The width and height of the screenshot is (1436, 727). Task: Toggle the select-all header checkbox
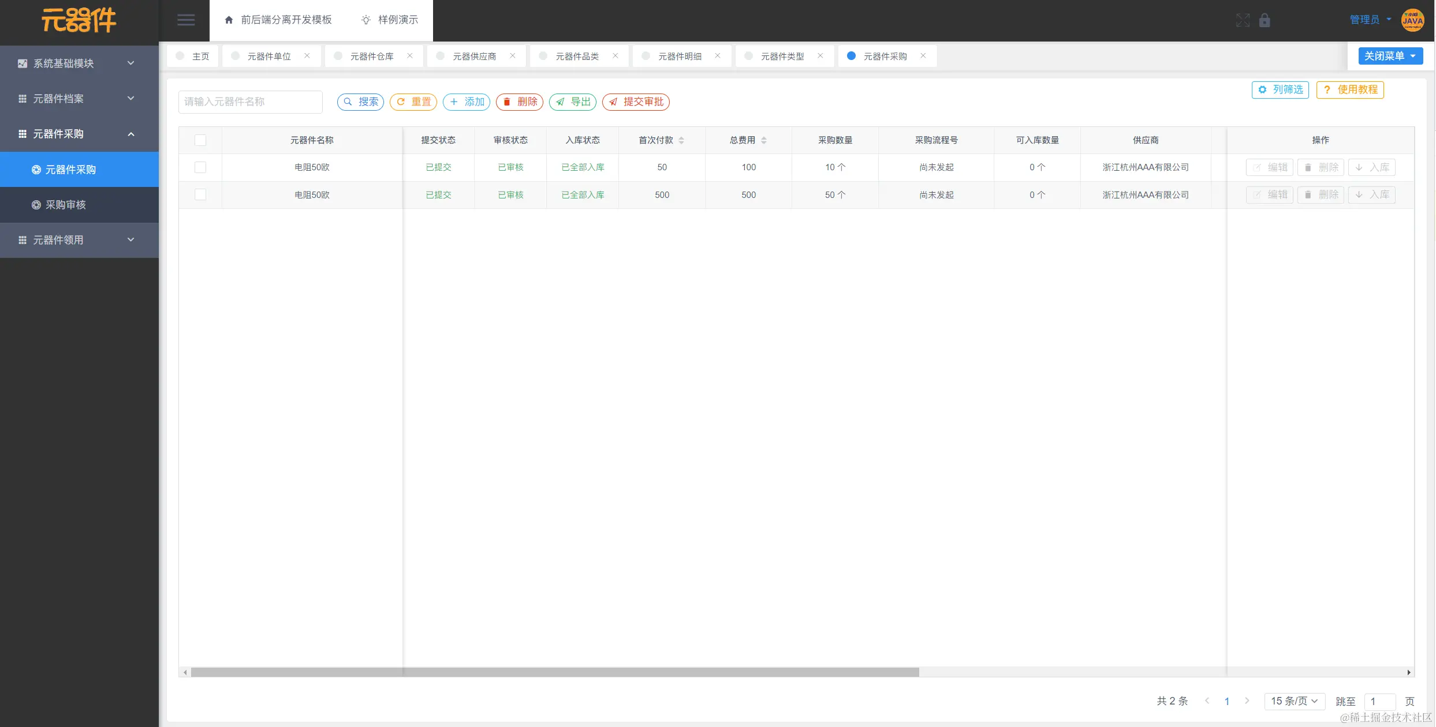point(200,140)
